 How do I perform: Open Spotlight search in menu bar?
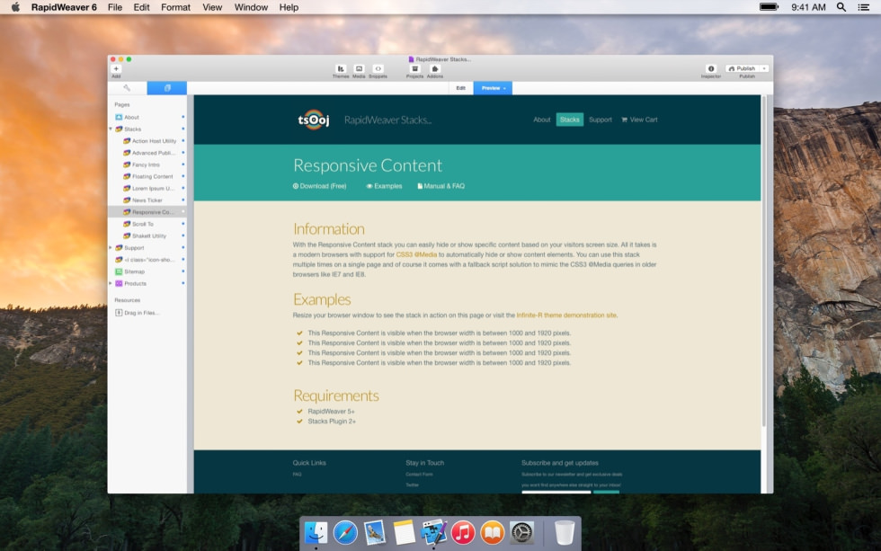(841, 7)
